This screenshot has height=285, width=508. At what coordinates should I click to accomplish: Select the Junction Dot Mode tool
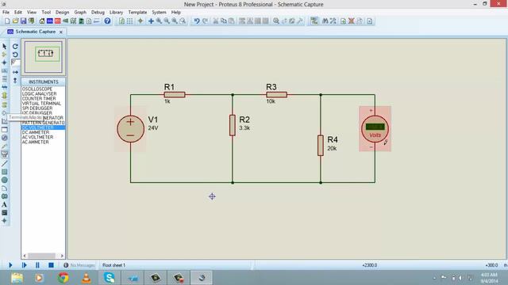click(x=4, y=63)
